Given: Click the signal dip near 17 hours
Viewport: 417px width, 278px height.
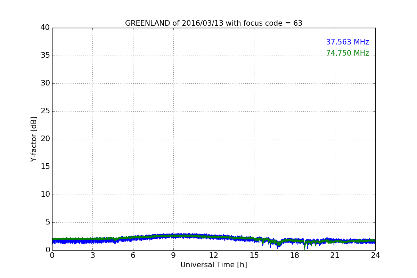Looking at the screenshot, I should pyautogui.click(x=278, y=244).
